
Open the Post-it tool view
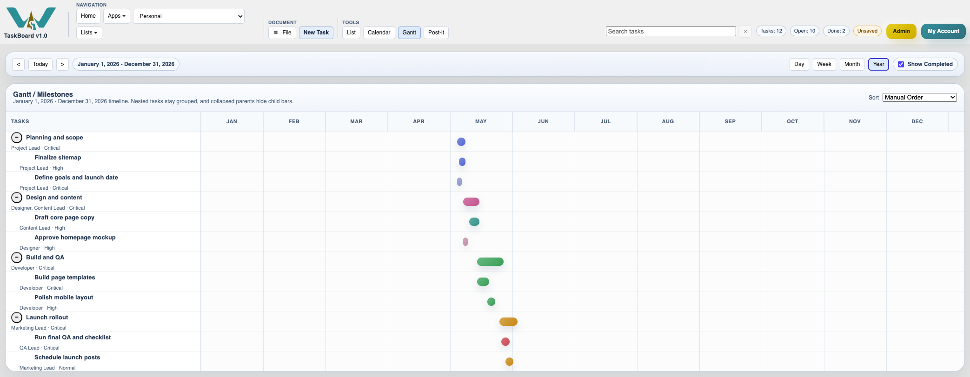tap(436, 33)
